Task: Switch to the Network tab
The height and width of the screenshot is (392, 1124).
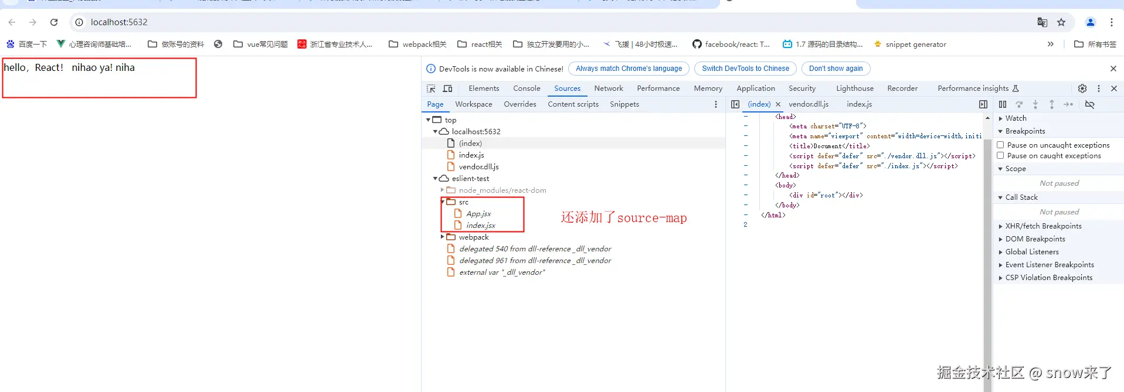Action: 609,88
